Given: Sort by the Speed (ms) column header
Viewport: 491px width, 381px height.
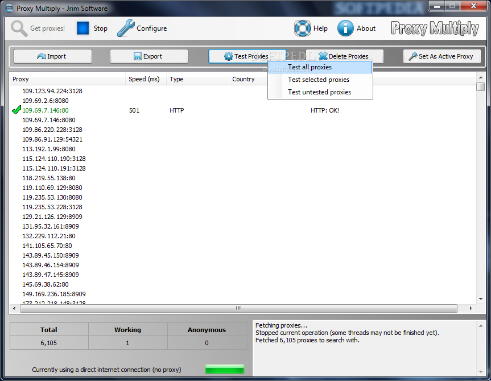Looking at the screenshot, I should [146, 79].
